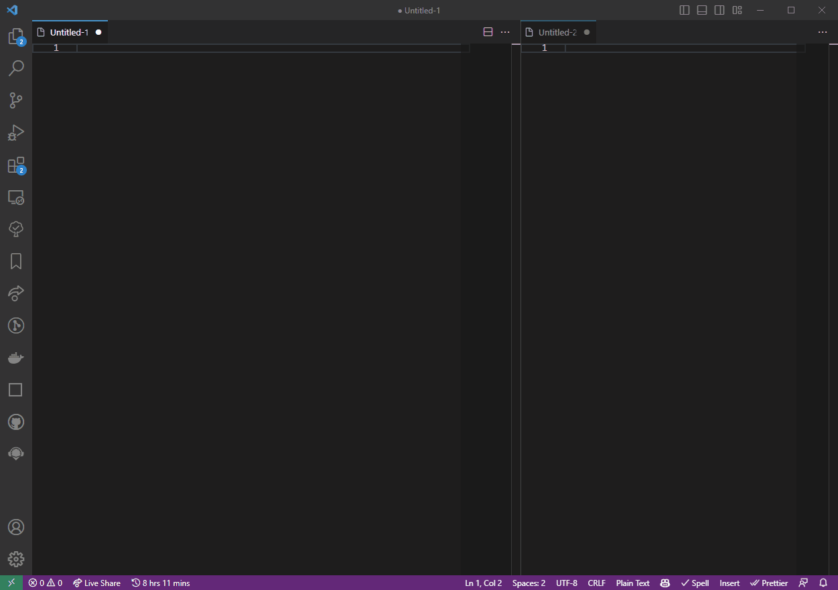Open the Search panel

[15, 68]
